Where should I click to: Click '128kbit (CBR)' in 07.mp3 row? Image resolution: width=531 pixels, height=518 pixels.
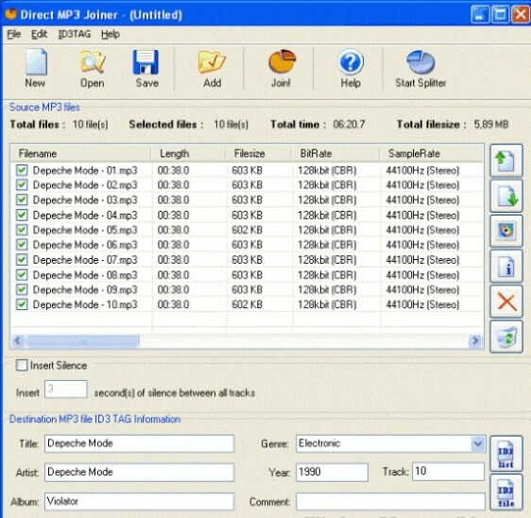[x=327, y=260]
